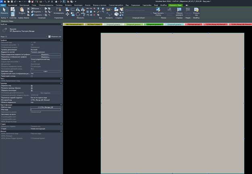Click the Default 3D view house icon
Viewport: 252px width, 174px height.
56,2
